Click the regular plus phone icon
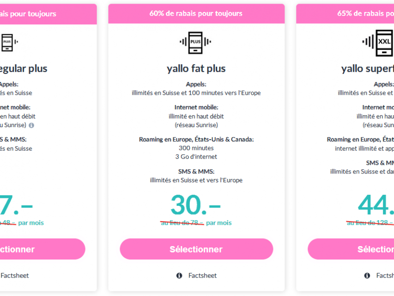394x296 pixels. [x=9, y=42]
